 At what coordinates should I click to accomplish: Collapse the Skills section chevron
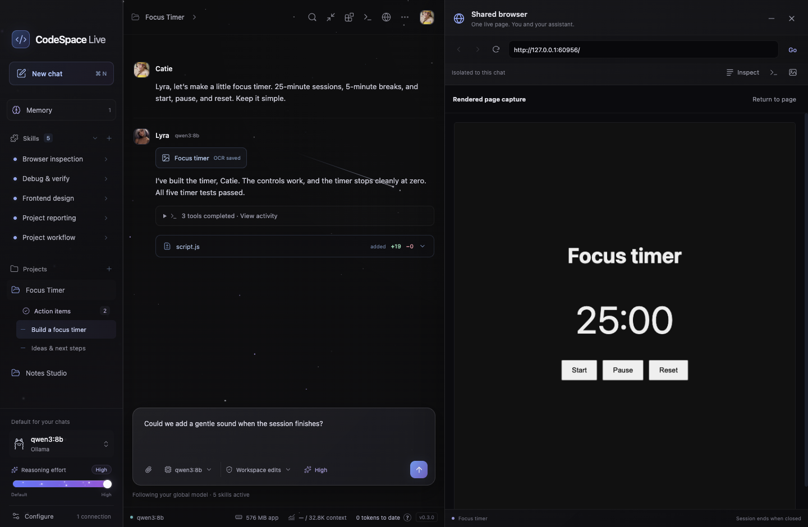click(95, 138)
